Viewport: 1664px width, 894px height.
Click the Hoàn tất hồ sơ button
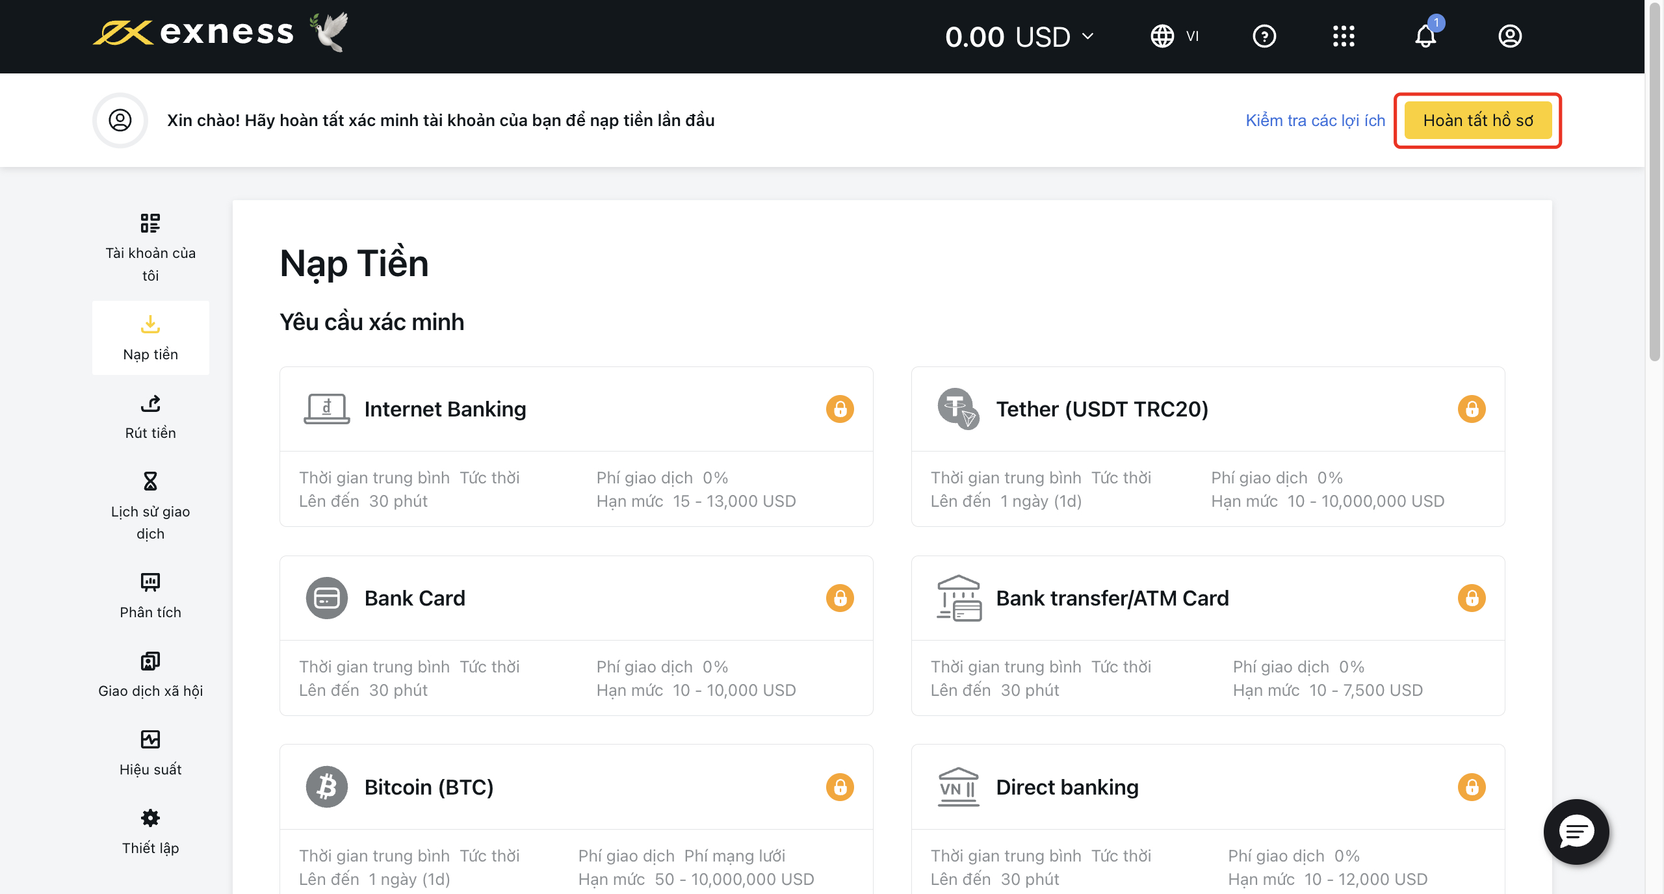[x=1478, y=120]
